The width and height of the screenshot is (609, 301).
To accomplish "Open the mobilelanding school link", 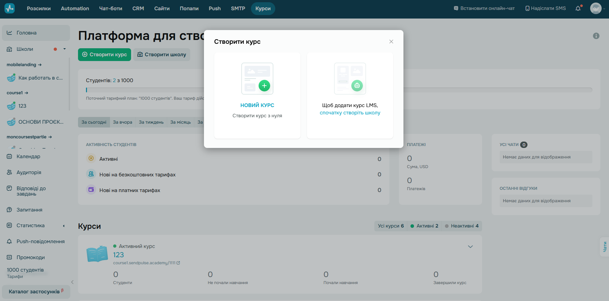I will pyautogui.click(x=24, y=65).
